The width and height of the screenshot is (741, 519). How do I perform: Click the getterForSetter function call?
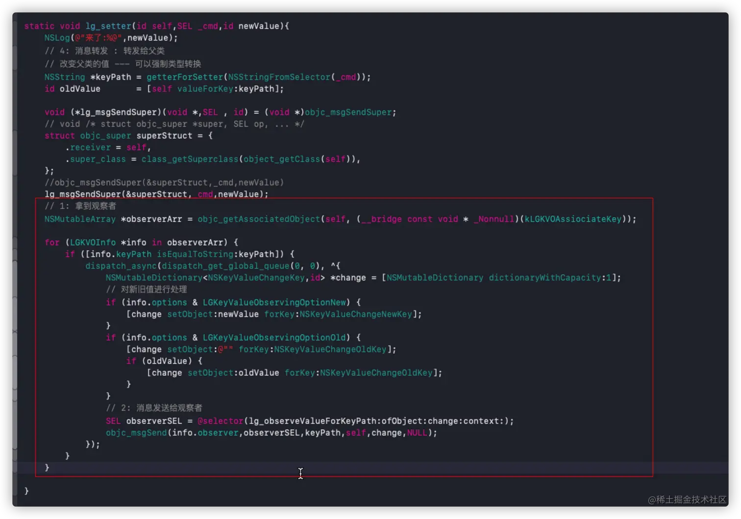(185, 77)
